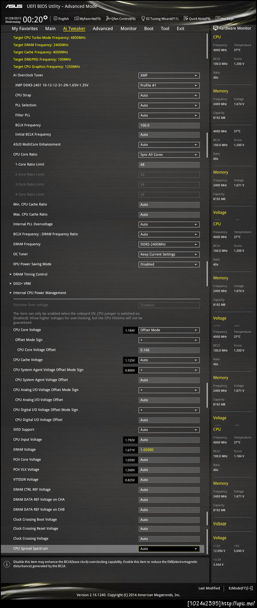Screen dimensions: 257x608
Task: Open the Boot tab
Action: click(x=149, y=28)
